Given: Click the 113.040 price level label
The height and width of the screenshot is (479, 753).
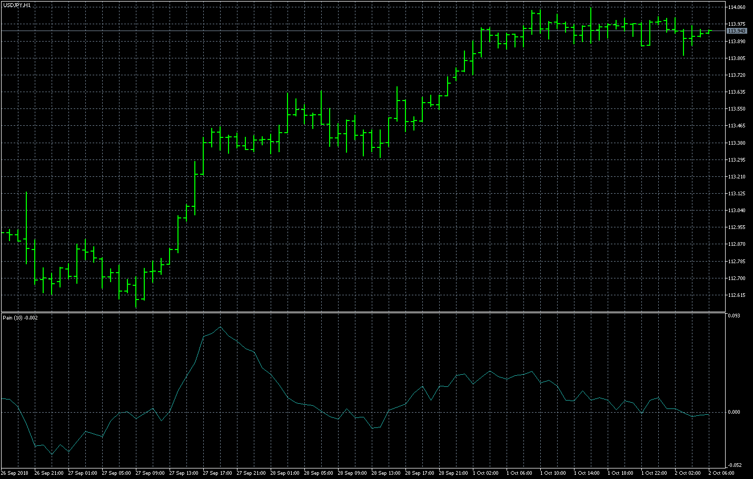Looking at the screenshot, I should 736,211.
